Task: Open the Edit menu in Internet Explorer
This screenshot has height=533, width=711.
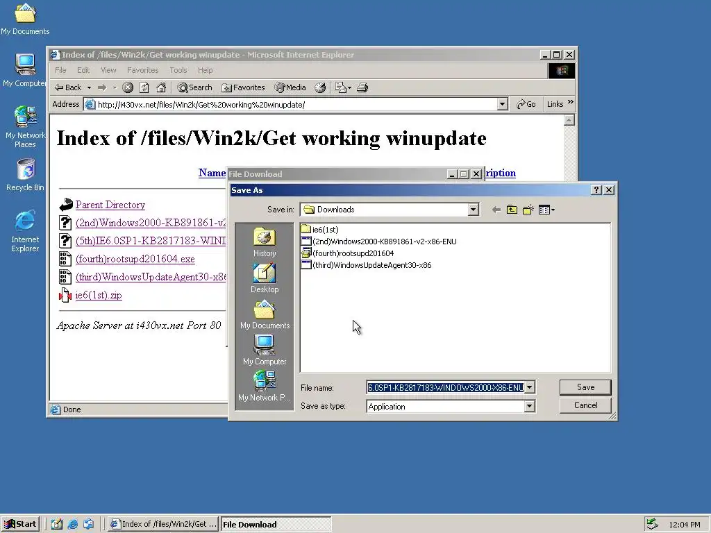Action: 83,70
